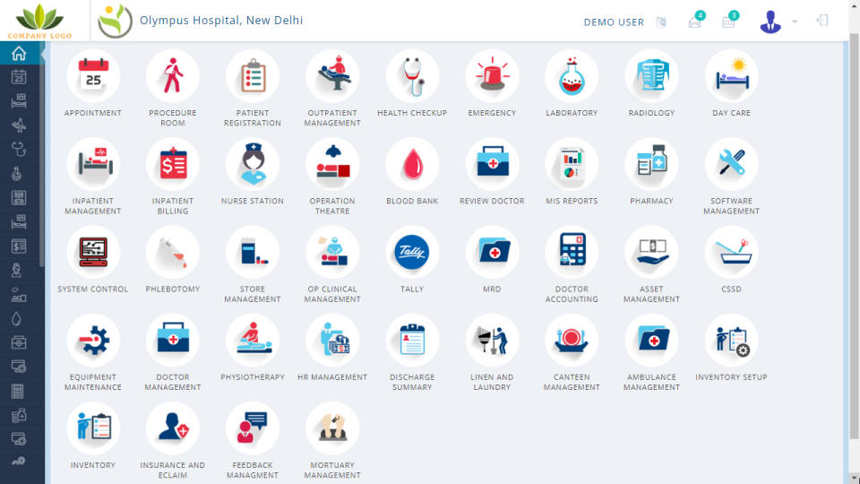Open the messages inbox with badge 4
This screenshot has width=860, height=484.
696,20
